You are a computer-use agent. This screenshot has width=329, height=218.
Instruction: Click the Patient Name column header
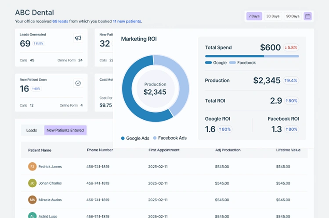pos(40,150)
